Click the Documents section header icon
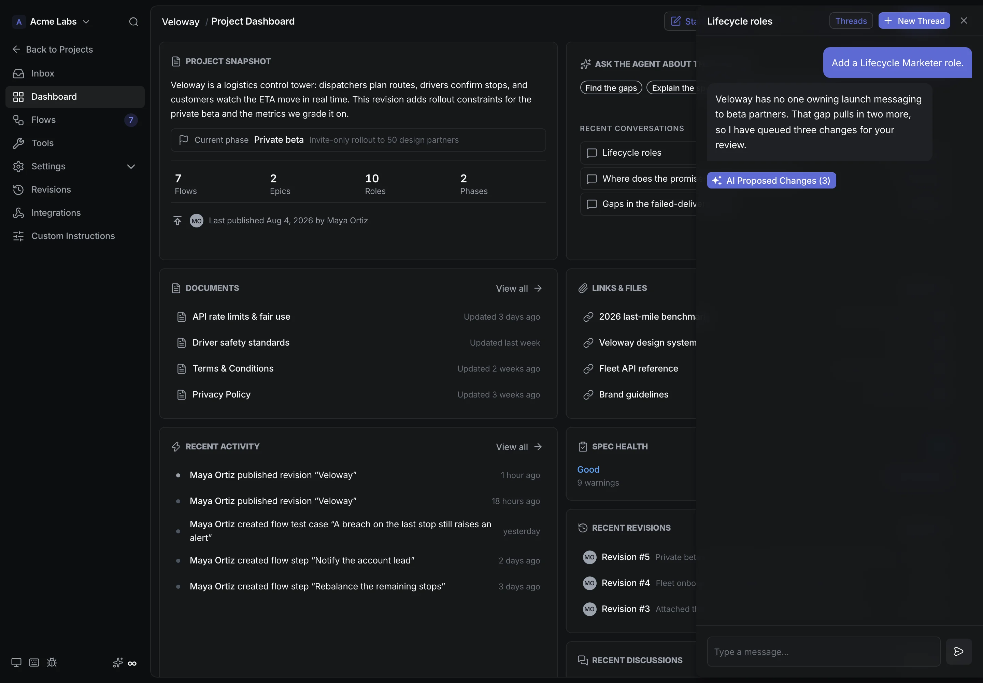This screenshot has width=983, height=683. (176, 289)
